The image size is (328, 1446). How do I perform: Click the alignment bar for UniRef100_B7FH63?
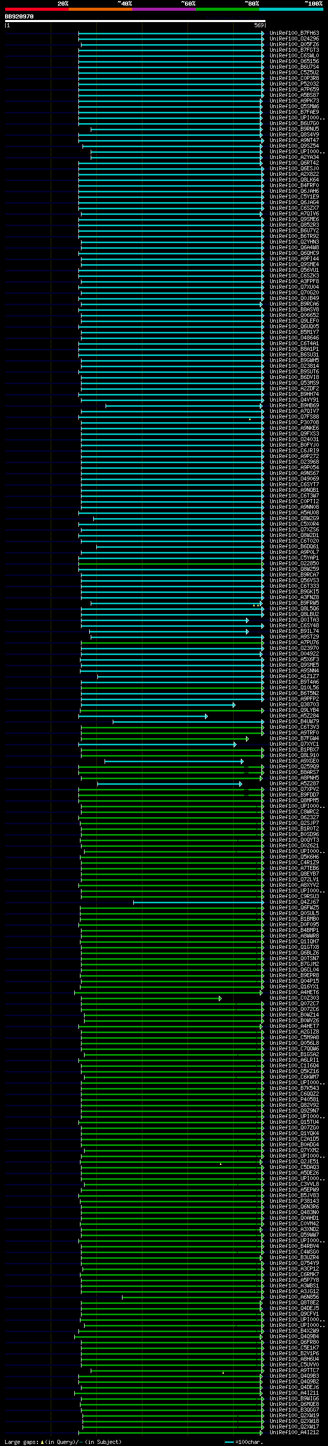coord(172,33)
